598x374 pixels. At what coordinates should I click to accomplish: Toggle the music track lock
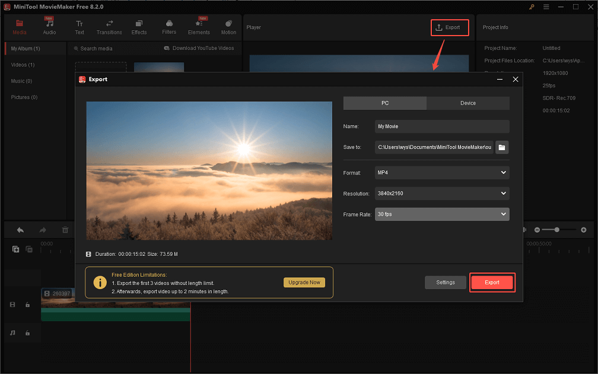click(27, 333)
